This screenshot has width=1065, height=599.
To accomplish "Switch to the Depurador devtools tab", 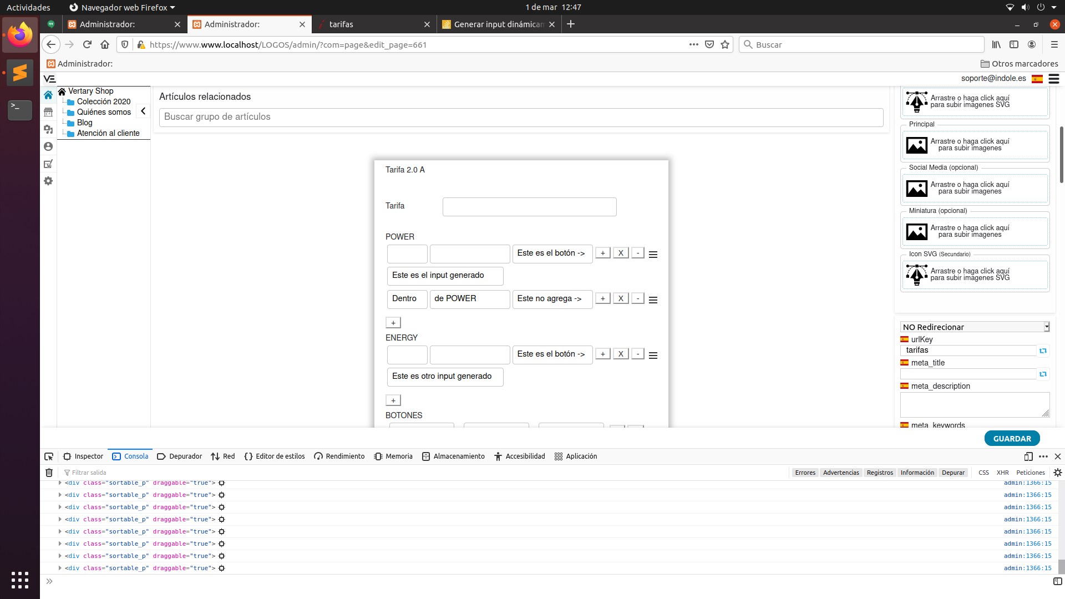I will 180,456.
